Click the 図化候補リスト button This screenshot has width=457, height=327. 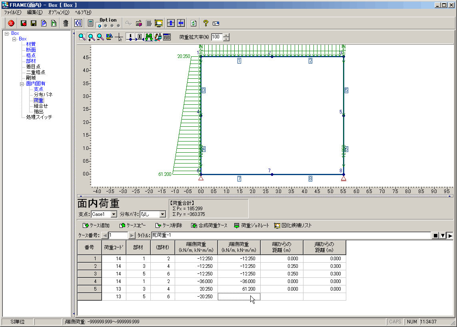click(x=293, y=225)
